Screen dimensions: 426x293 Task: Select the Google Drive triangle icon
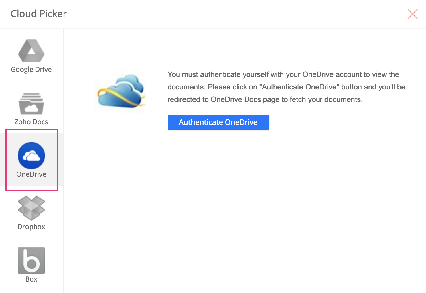point(31,51)
